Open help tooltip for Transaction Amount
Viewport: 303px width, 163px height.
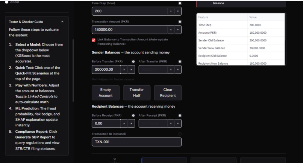pos(180,22)
